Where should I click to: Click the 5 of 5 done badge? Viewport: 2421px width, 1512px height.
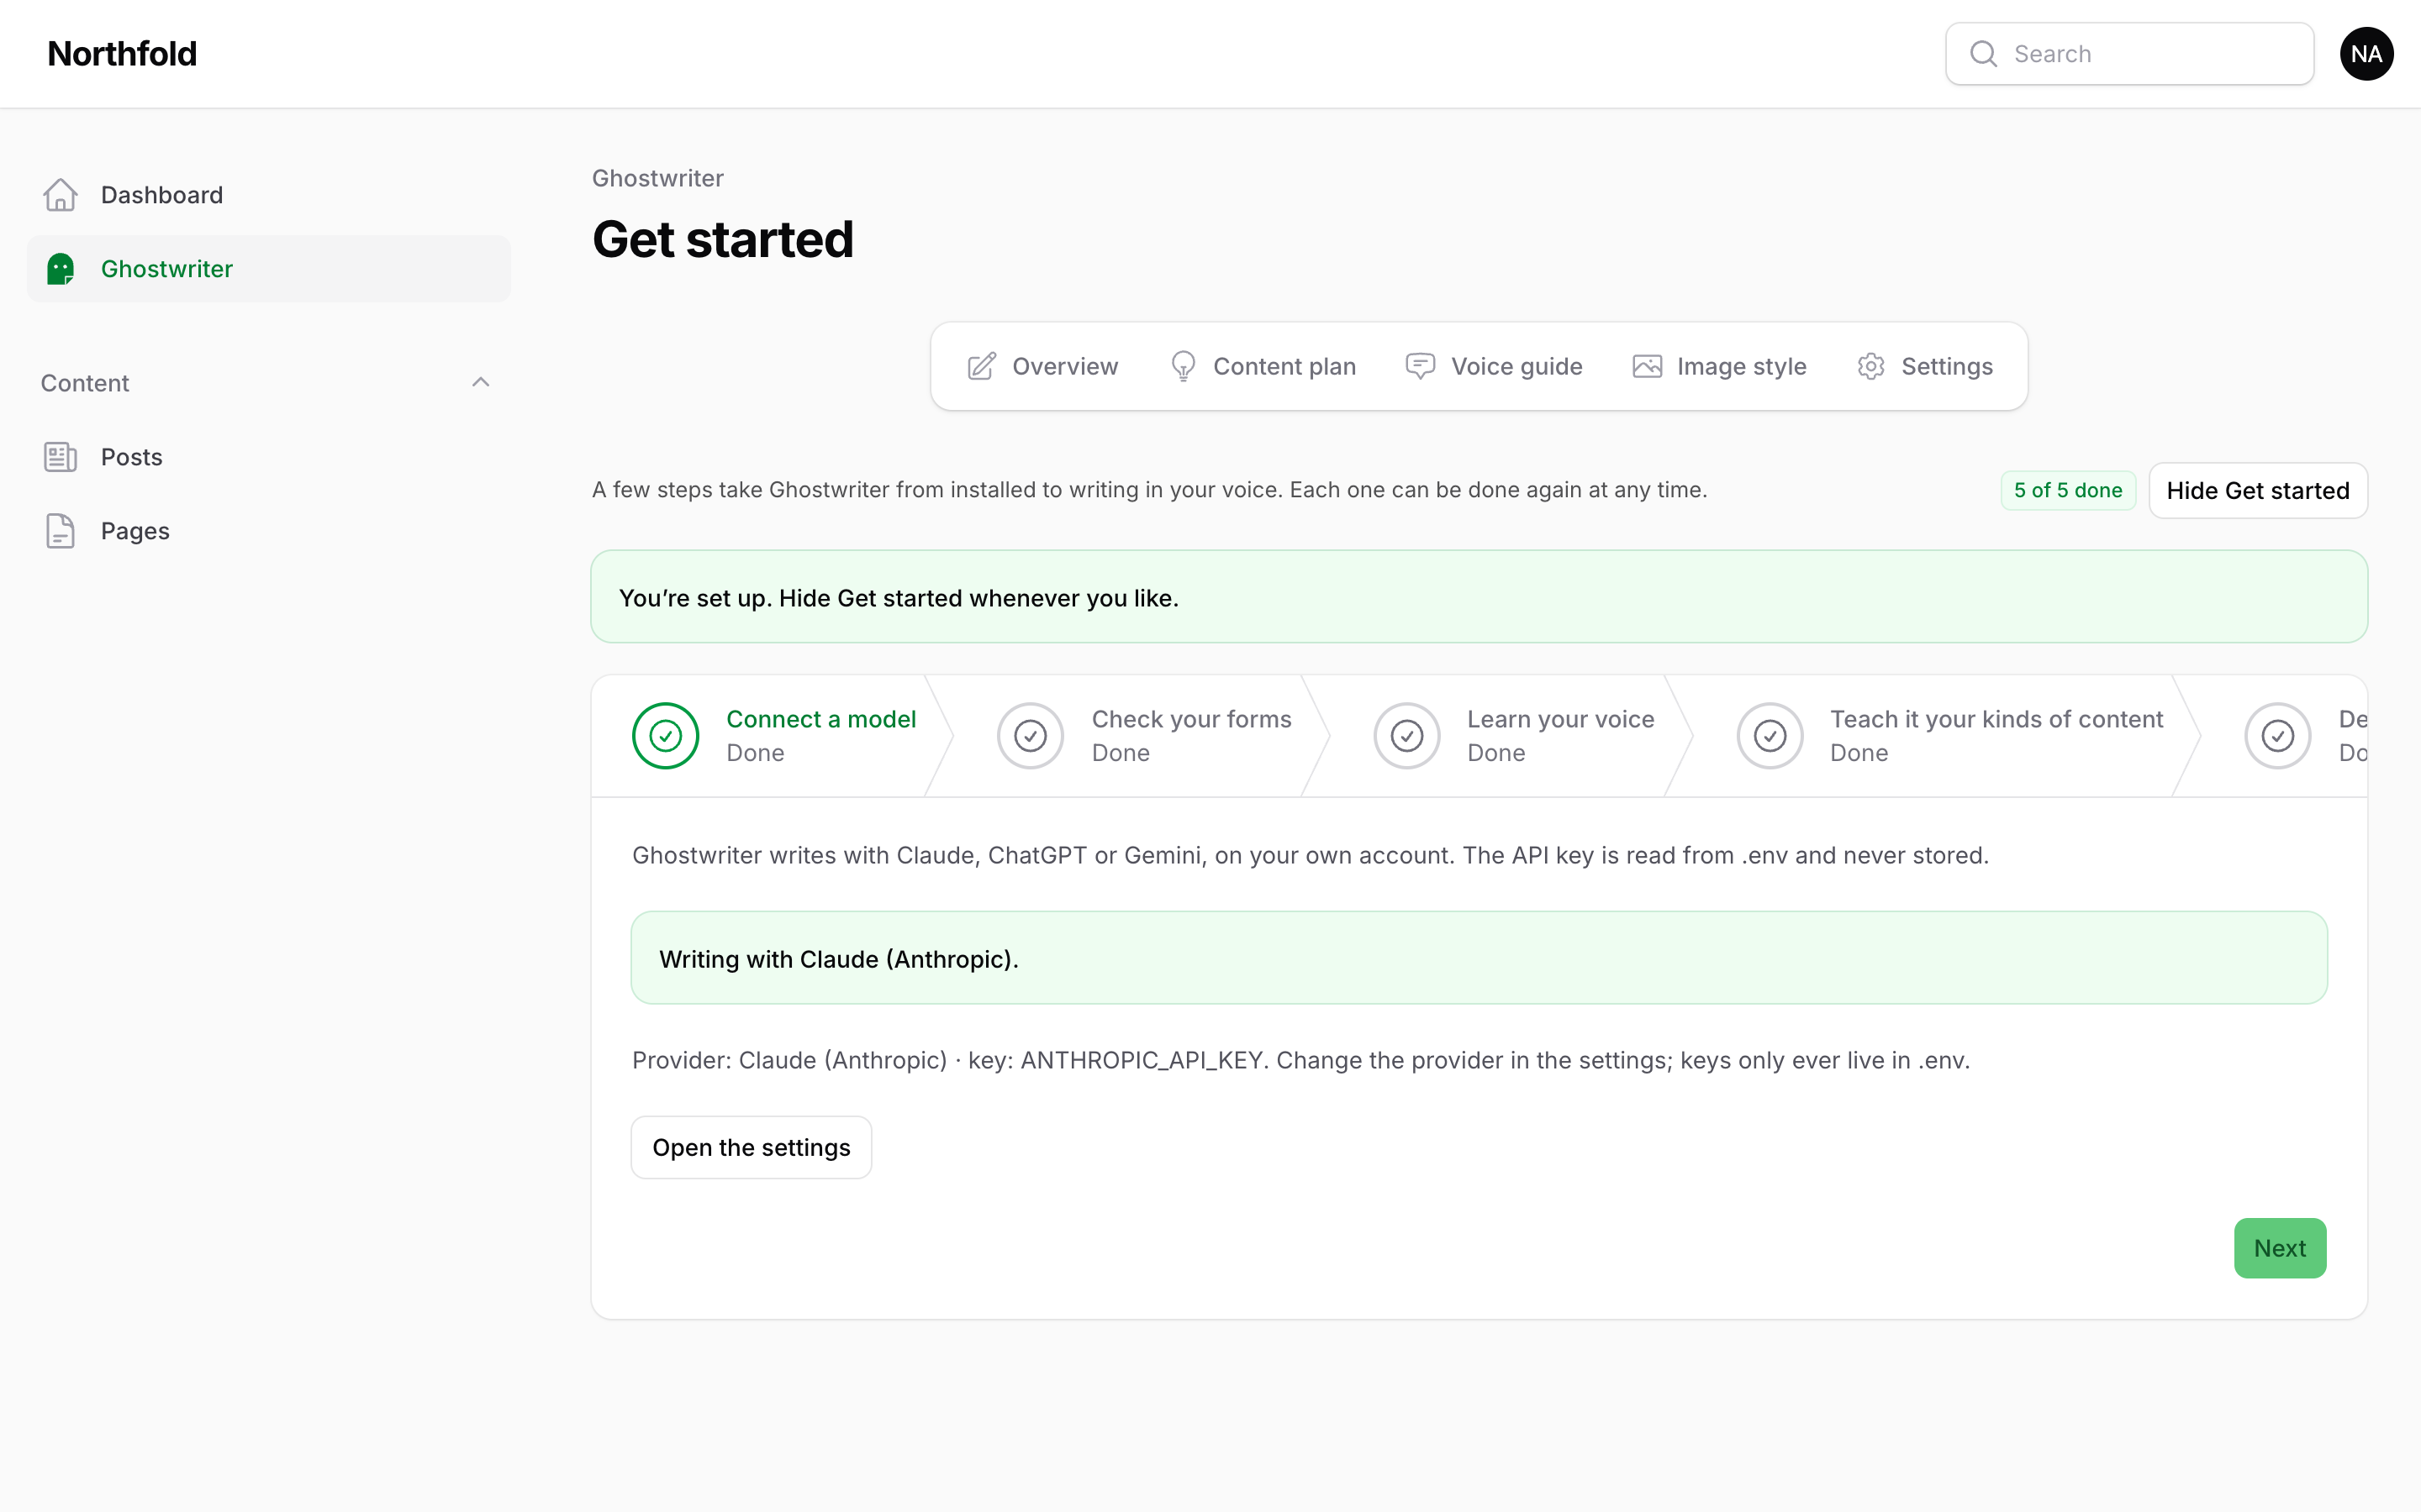coord(2068,490)
